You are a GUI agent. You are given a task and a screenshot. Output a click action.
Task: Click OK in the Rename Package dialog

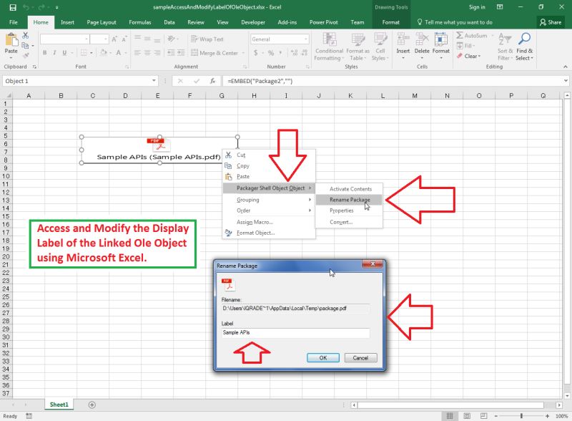(323, 358)
